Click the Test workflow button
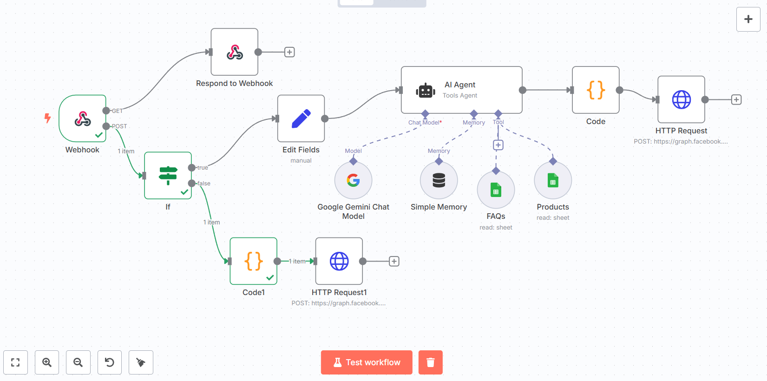This screenshot has width=767, height=381. [367, 362]
